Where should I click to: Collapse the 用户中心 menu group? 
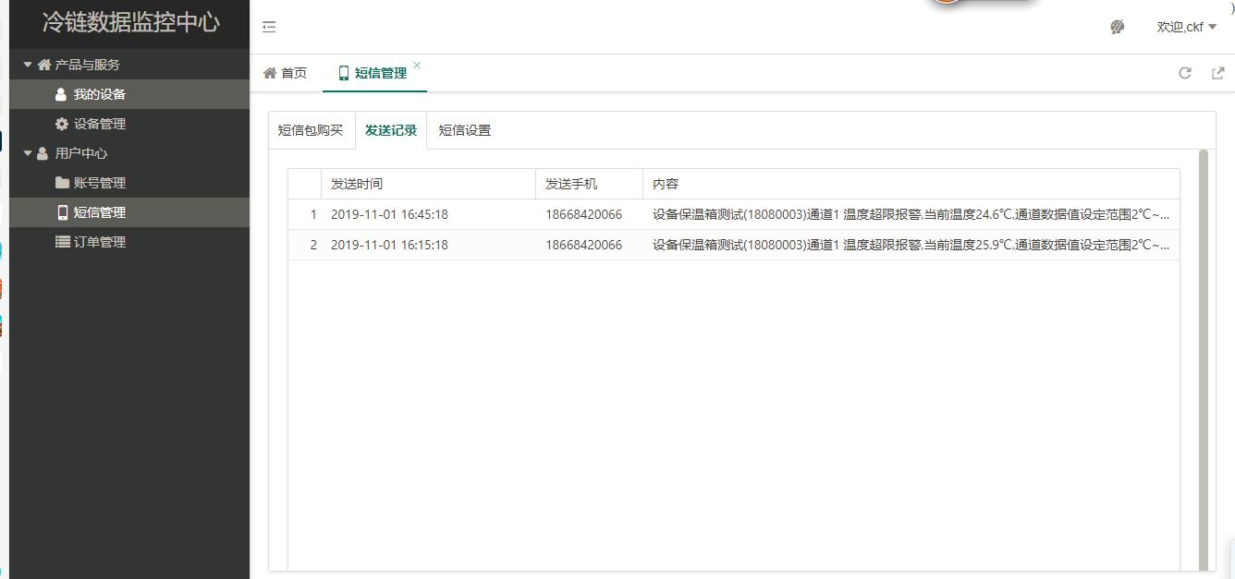coord(72,153)
